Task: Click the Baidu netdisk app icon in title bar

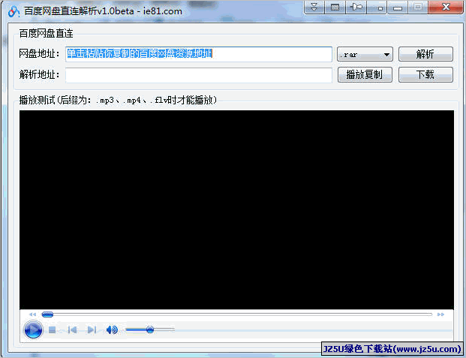Action: click(x=14, y=11)
